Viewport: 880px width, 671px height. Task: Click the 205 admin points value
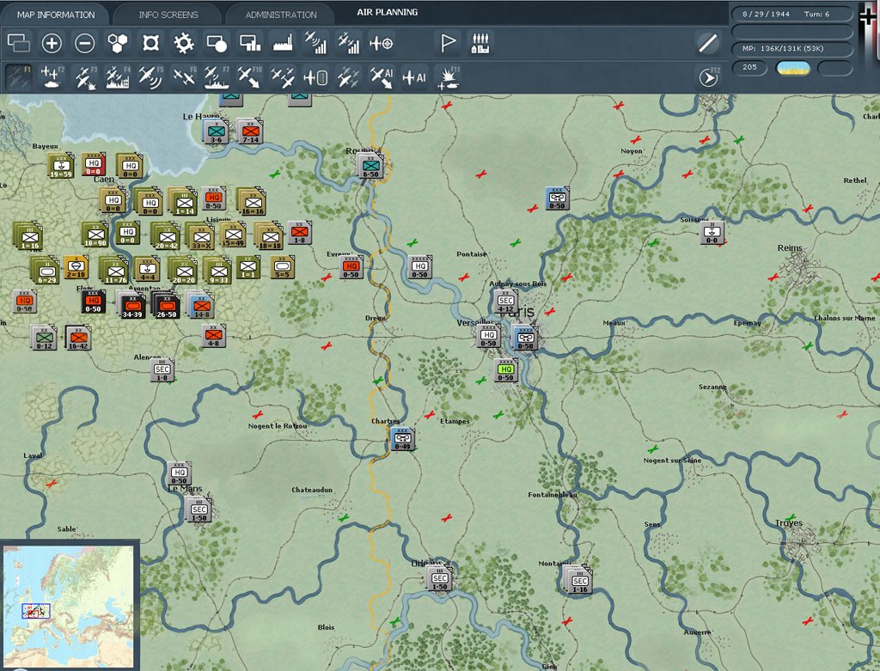click(749, 67)
